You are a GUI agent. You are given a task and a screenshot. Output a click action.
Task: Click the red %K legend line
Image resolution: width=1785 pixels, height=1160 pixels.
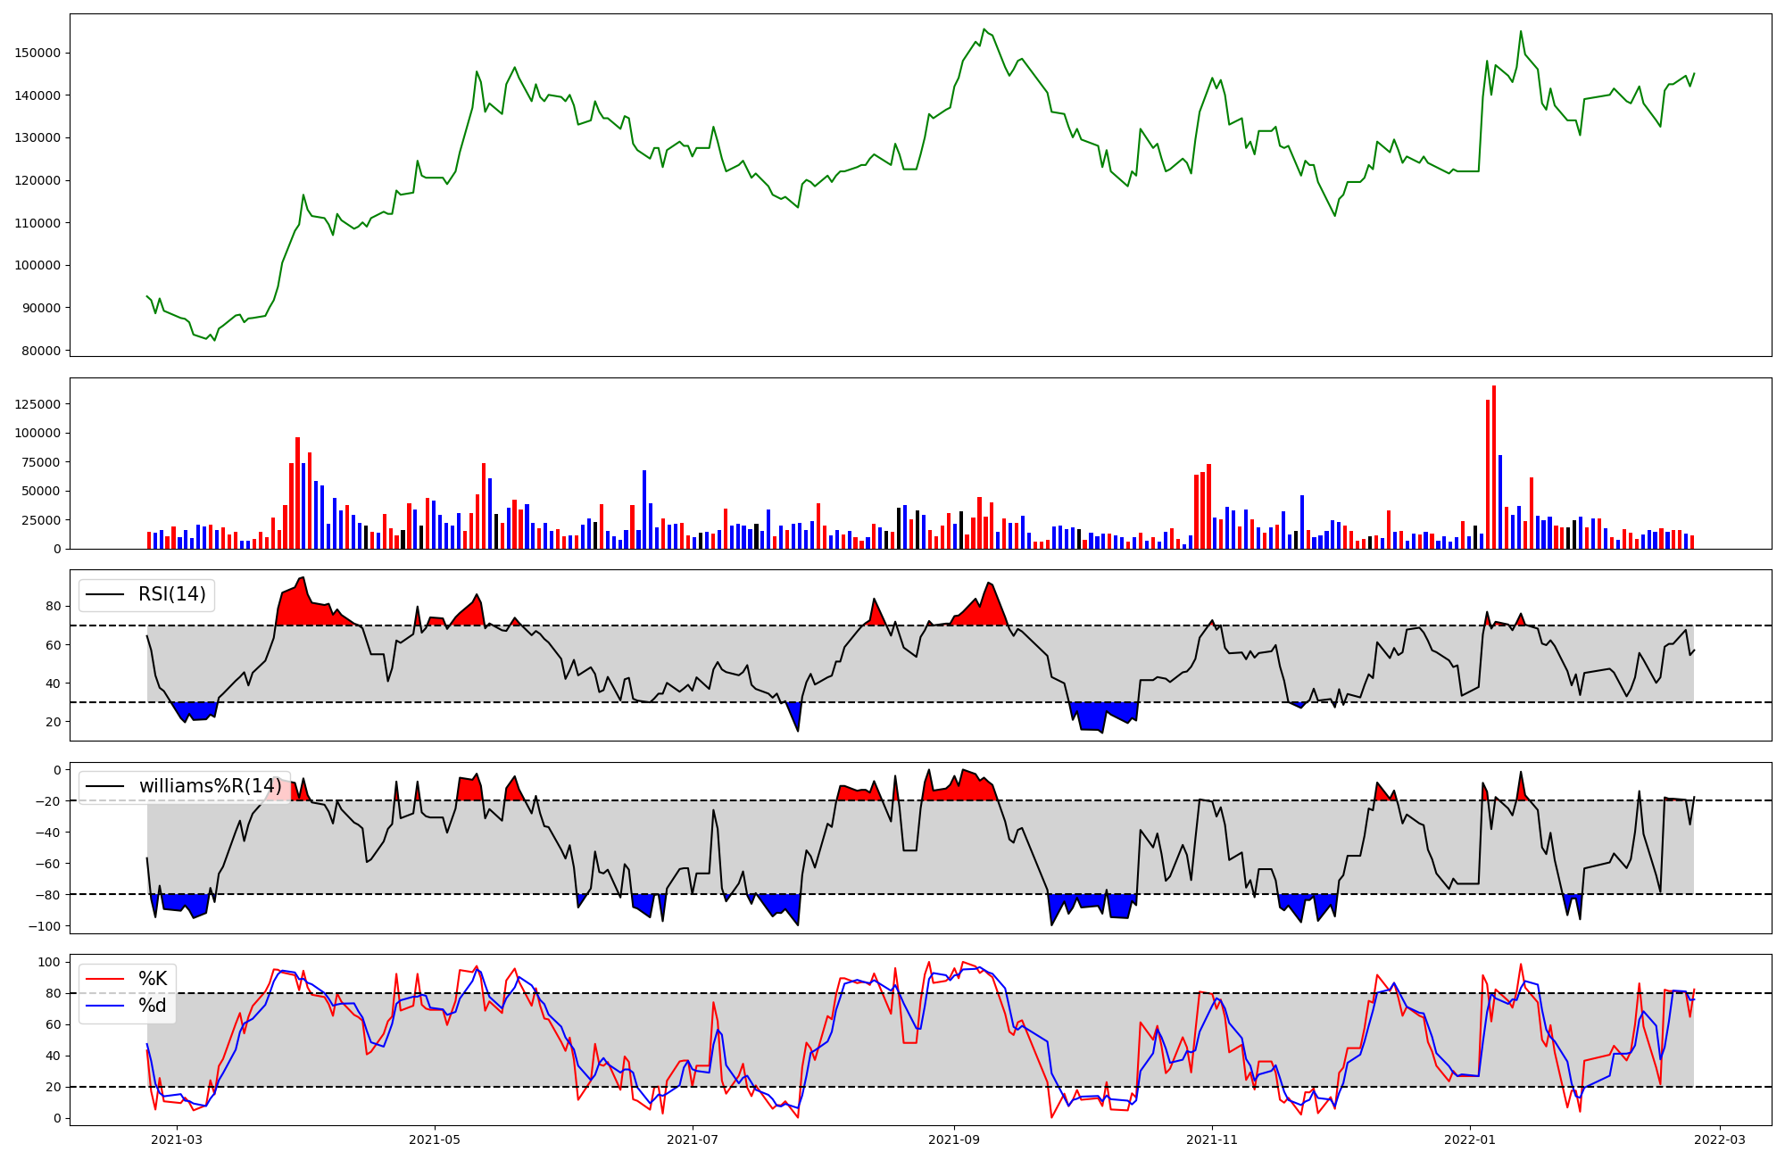point(104,979)
